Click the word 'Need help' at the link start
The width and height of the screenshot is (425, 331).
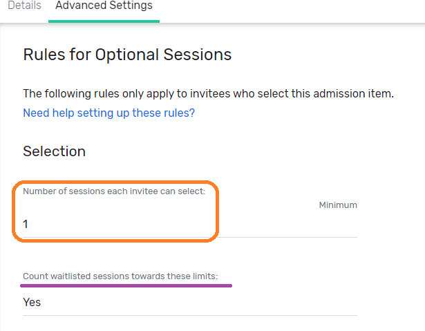click(x=47, y=113)
